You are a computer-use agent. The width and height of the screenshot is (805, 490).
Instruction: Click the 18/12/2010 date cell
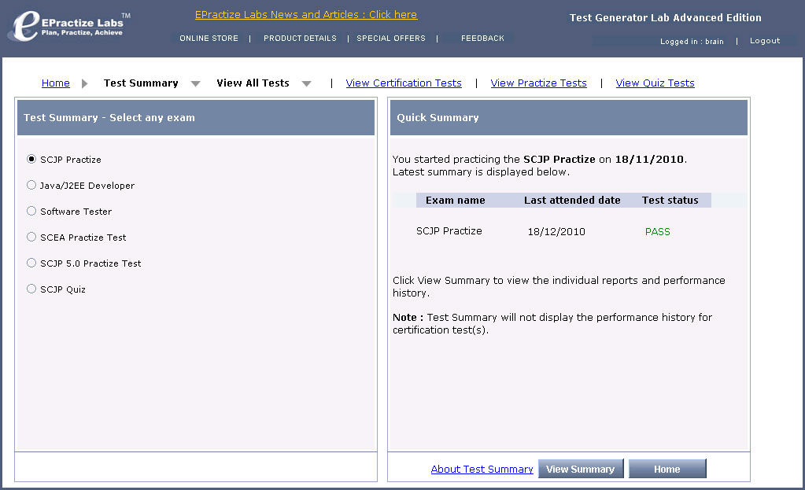556,231
